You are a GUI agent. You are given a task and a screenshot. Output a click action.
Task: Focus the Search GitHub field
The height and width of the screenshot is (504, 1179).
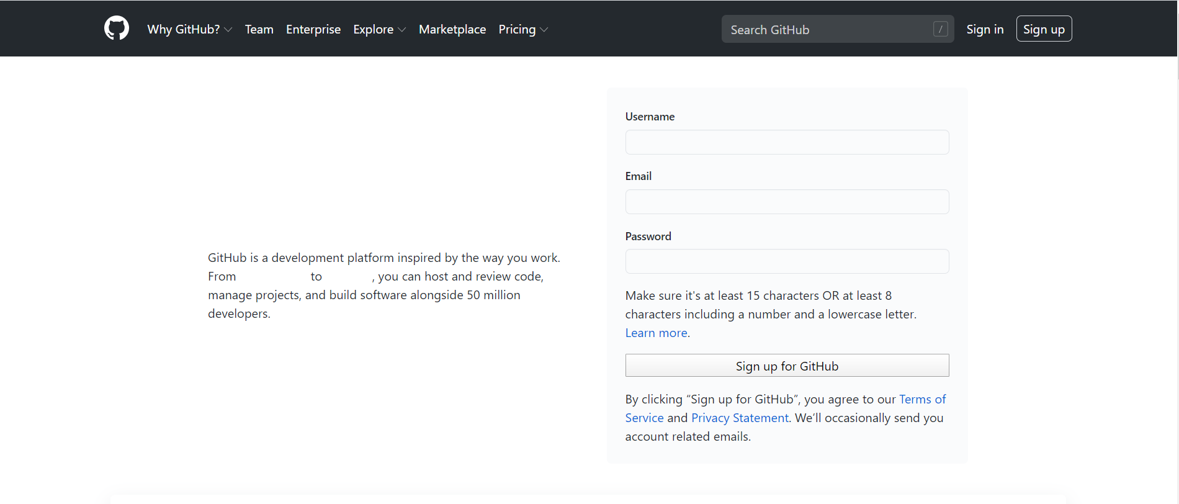838,29
